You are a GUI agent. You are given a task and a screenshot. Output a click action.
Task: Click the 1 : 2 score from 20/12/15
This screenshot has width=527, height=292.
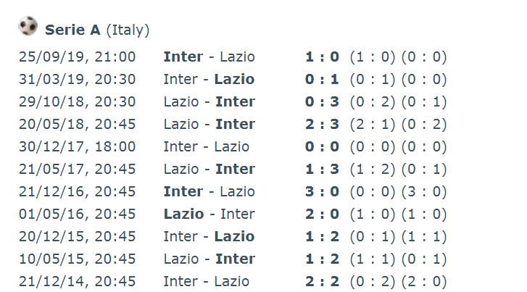point(322,236)
